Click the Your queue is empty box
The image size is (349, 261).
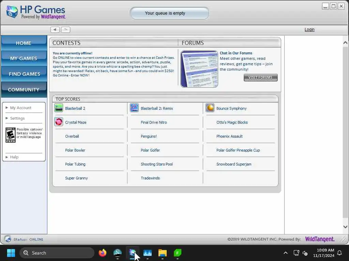(169, 13)
